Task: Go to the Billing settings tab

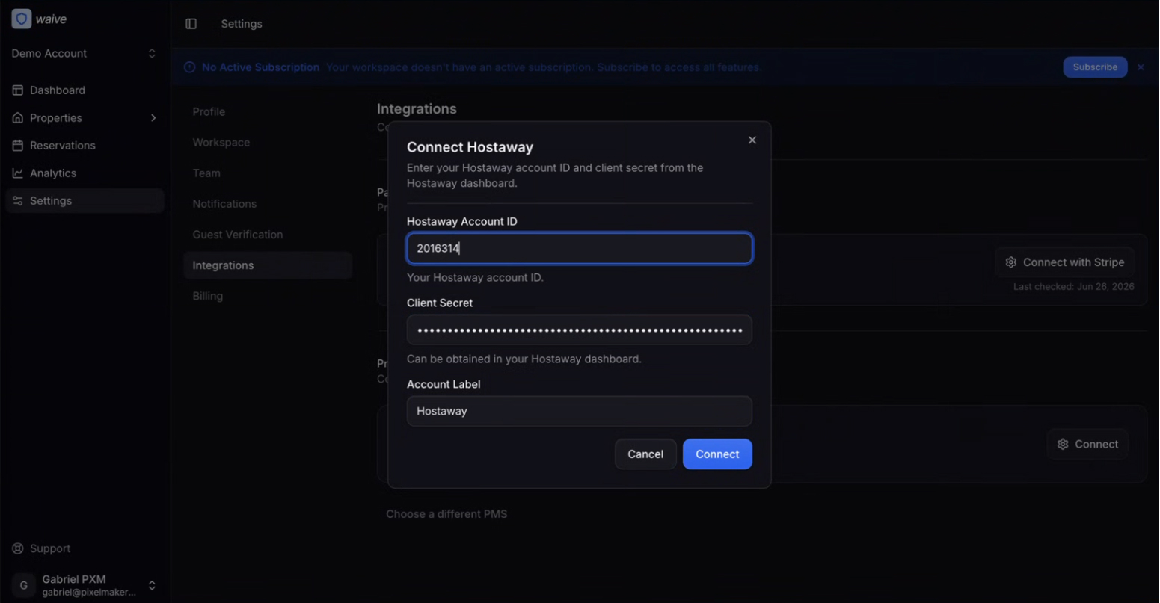Action: [x=207, y=296]
